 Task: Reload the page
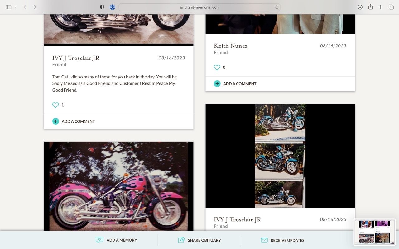coord(276,7)
